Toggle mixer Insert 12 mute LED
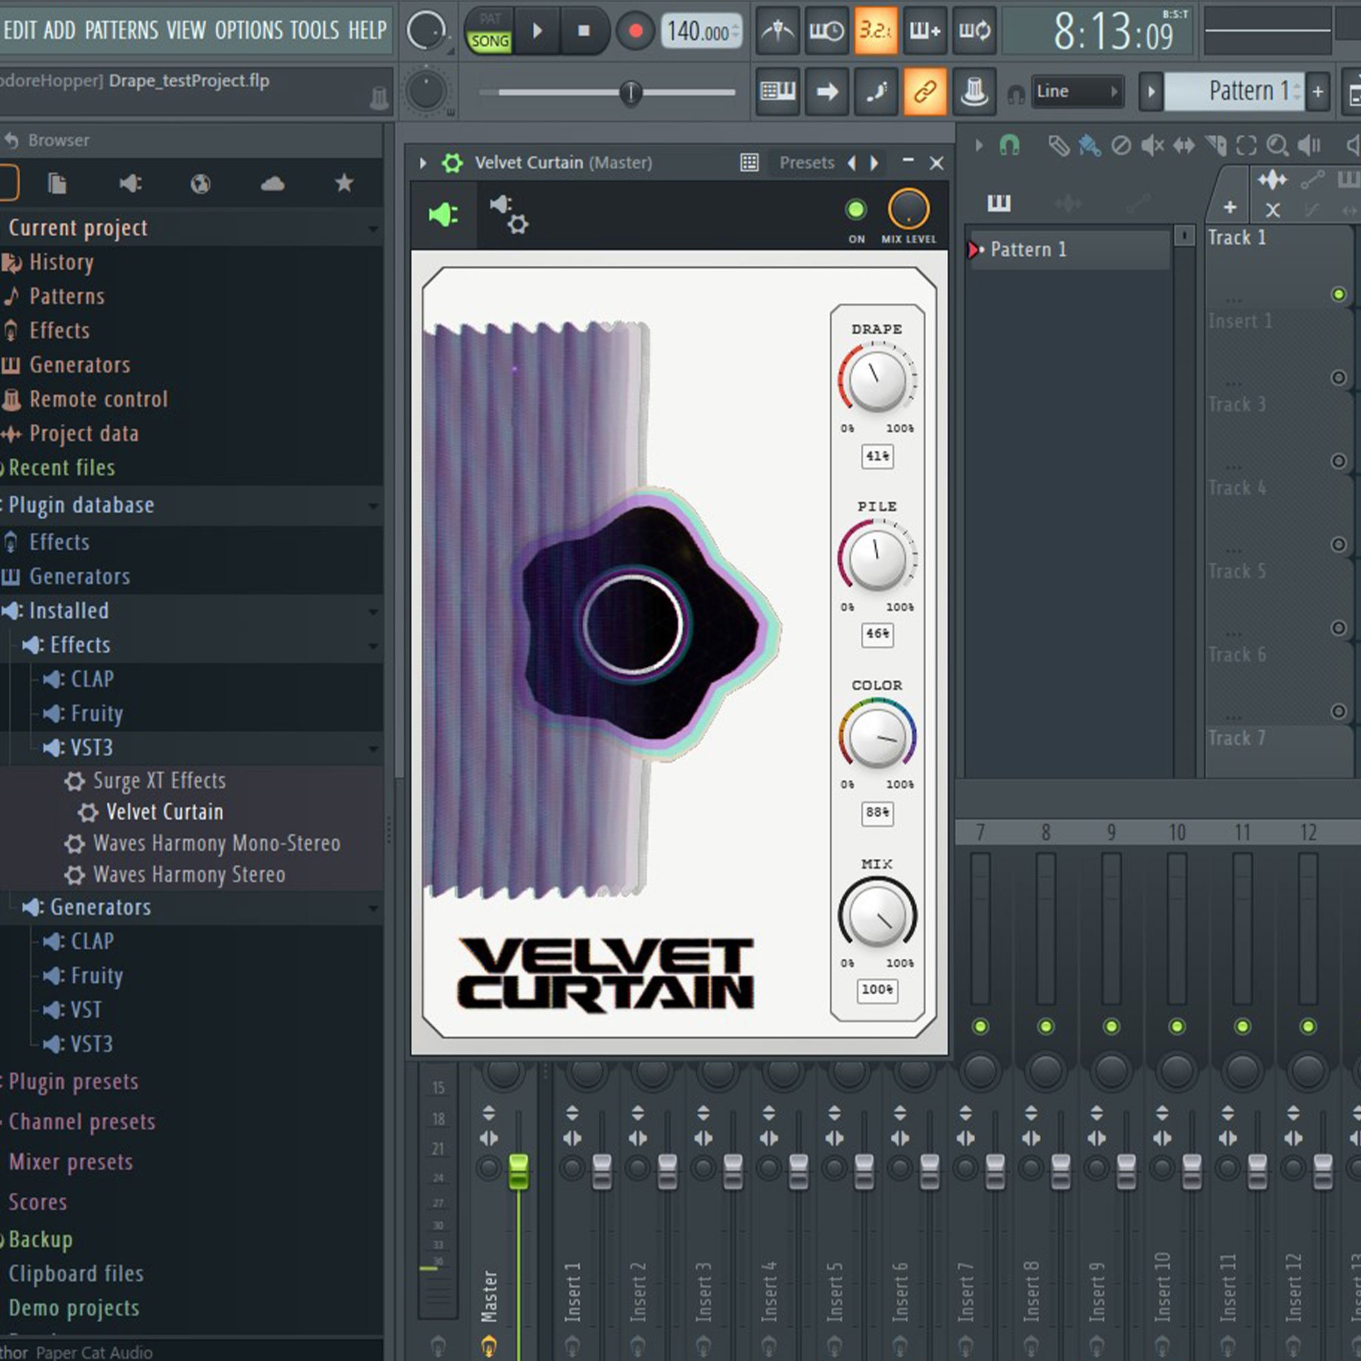 pos(1307,1026)
